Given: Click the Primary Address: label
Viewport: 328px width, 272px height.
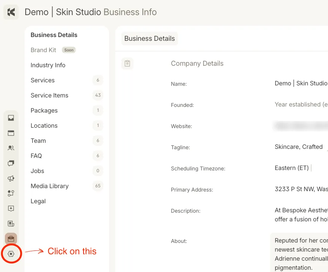Looking at the screenshot, I should click(x=192, y=190).
